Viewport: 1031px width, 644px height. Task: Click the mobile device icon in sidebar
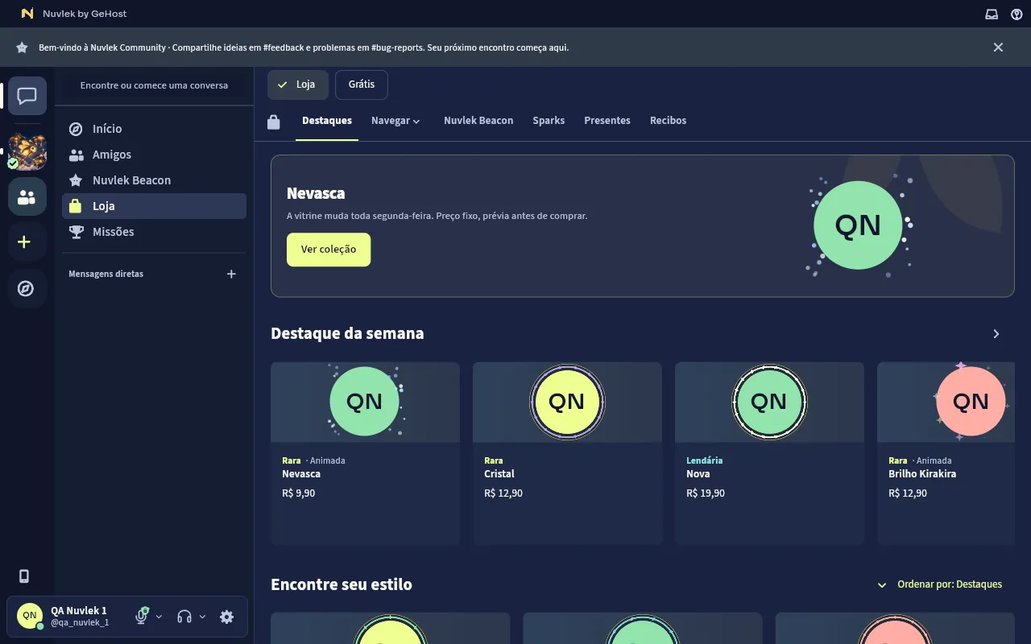coord(24,576)
